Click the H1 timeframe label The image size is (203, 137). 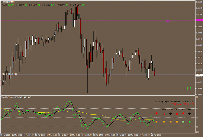[x=177, y=110]
